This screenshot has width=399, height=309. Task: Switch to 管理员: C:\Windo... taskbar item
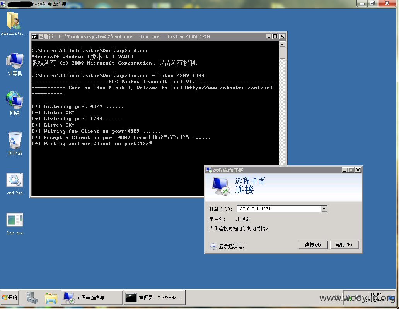[x=155, y=297]
